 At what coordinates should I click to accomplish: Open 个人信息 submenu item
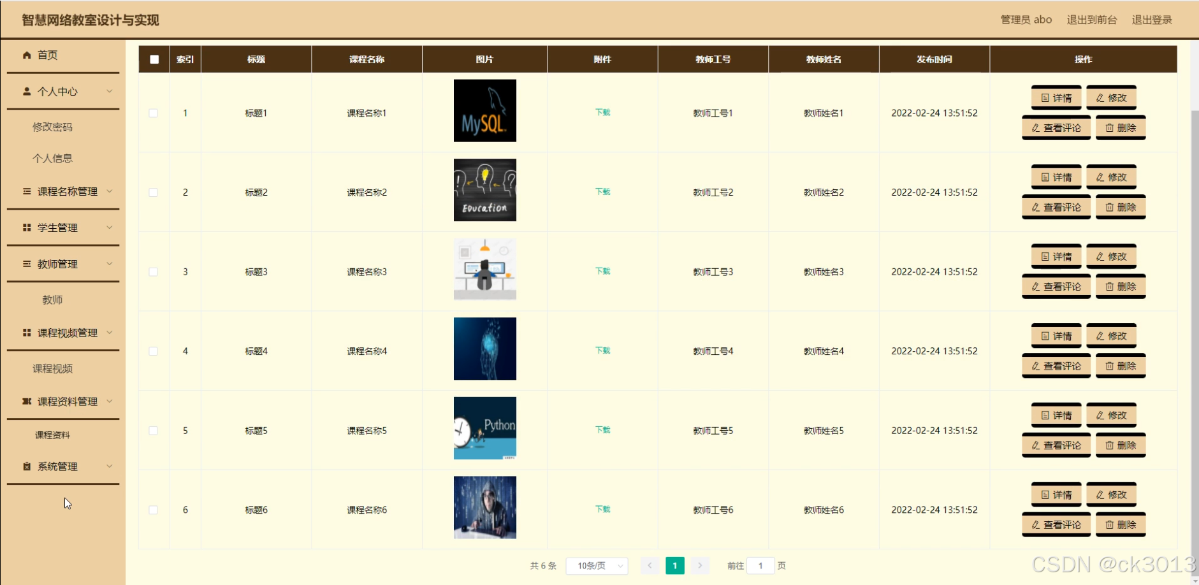click(x=52, y=158)
